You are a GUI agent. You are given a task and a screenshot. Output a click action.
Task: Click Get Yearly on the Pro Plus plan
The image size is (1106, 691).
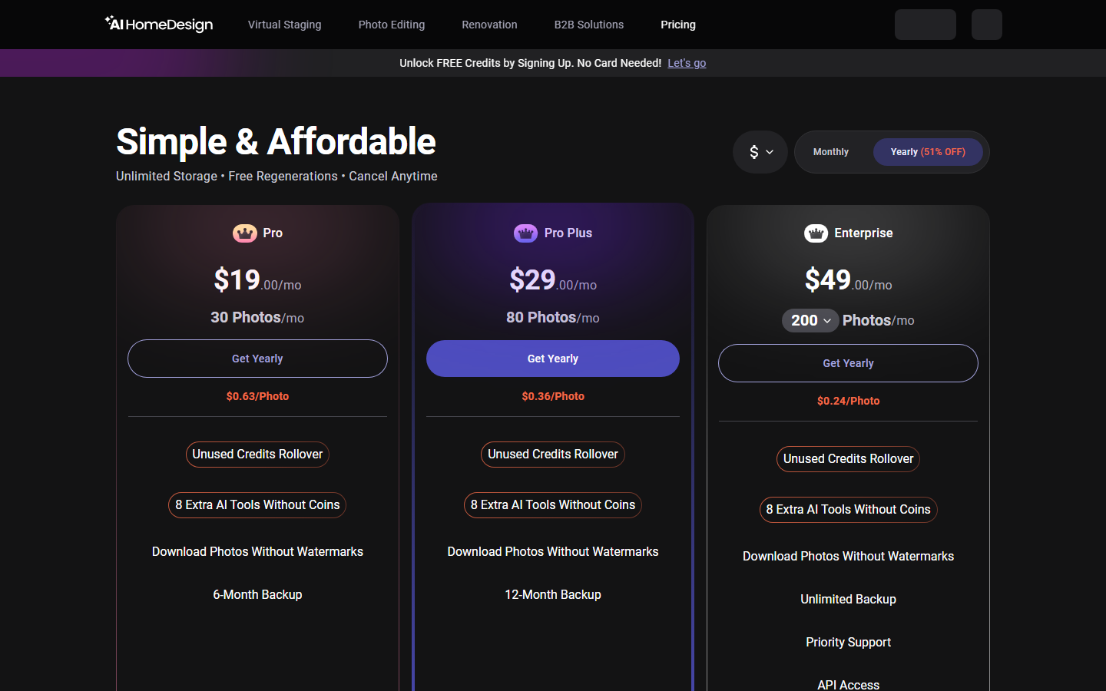(x=552, y=359)
